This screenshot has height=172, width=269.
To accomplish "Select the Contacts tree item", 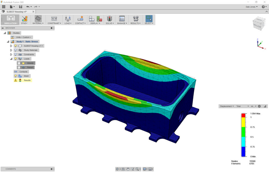I will click(x=23, y=71).
